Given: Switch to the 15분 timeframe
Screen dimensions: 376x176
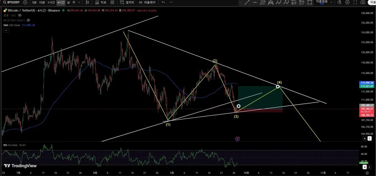Looking at the screenshot, I should click(42, 2).
